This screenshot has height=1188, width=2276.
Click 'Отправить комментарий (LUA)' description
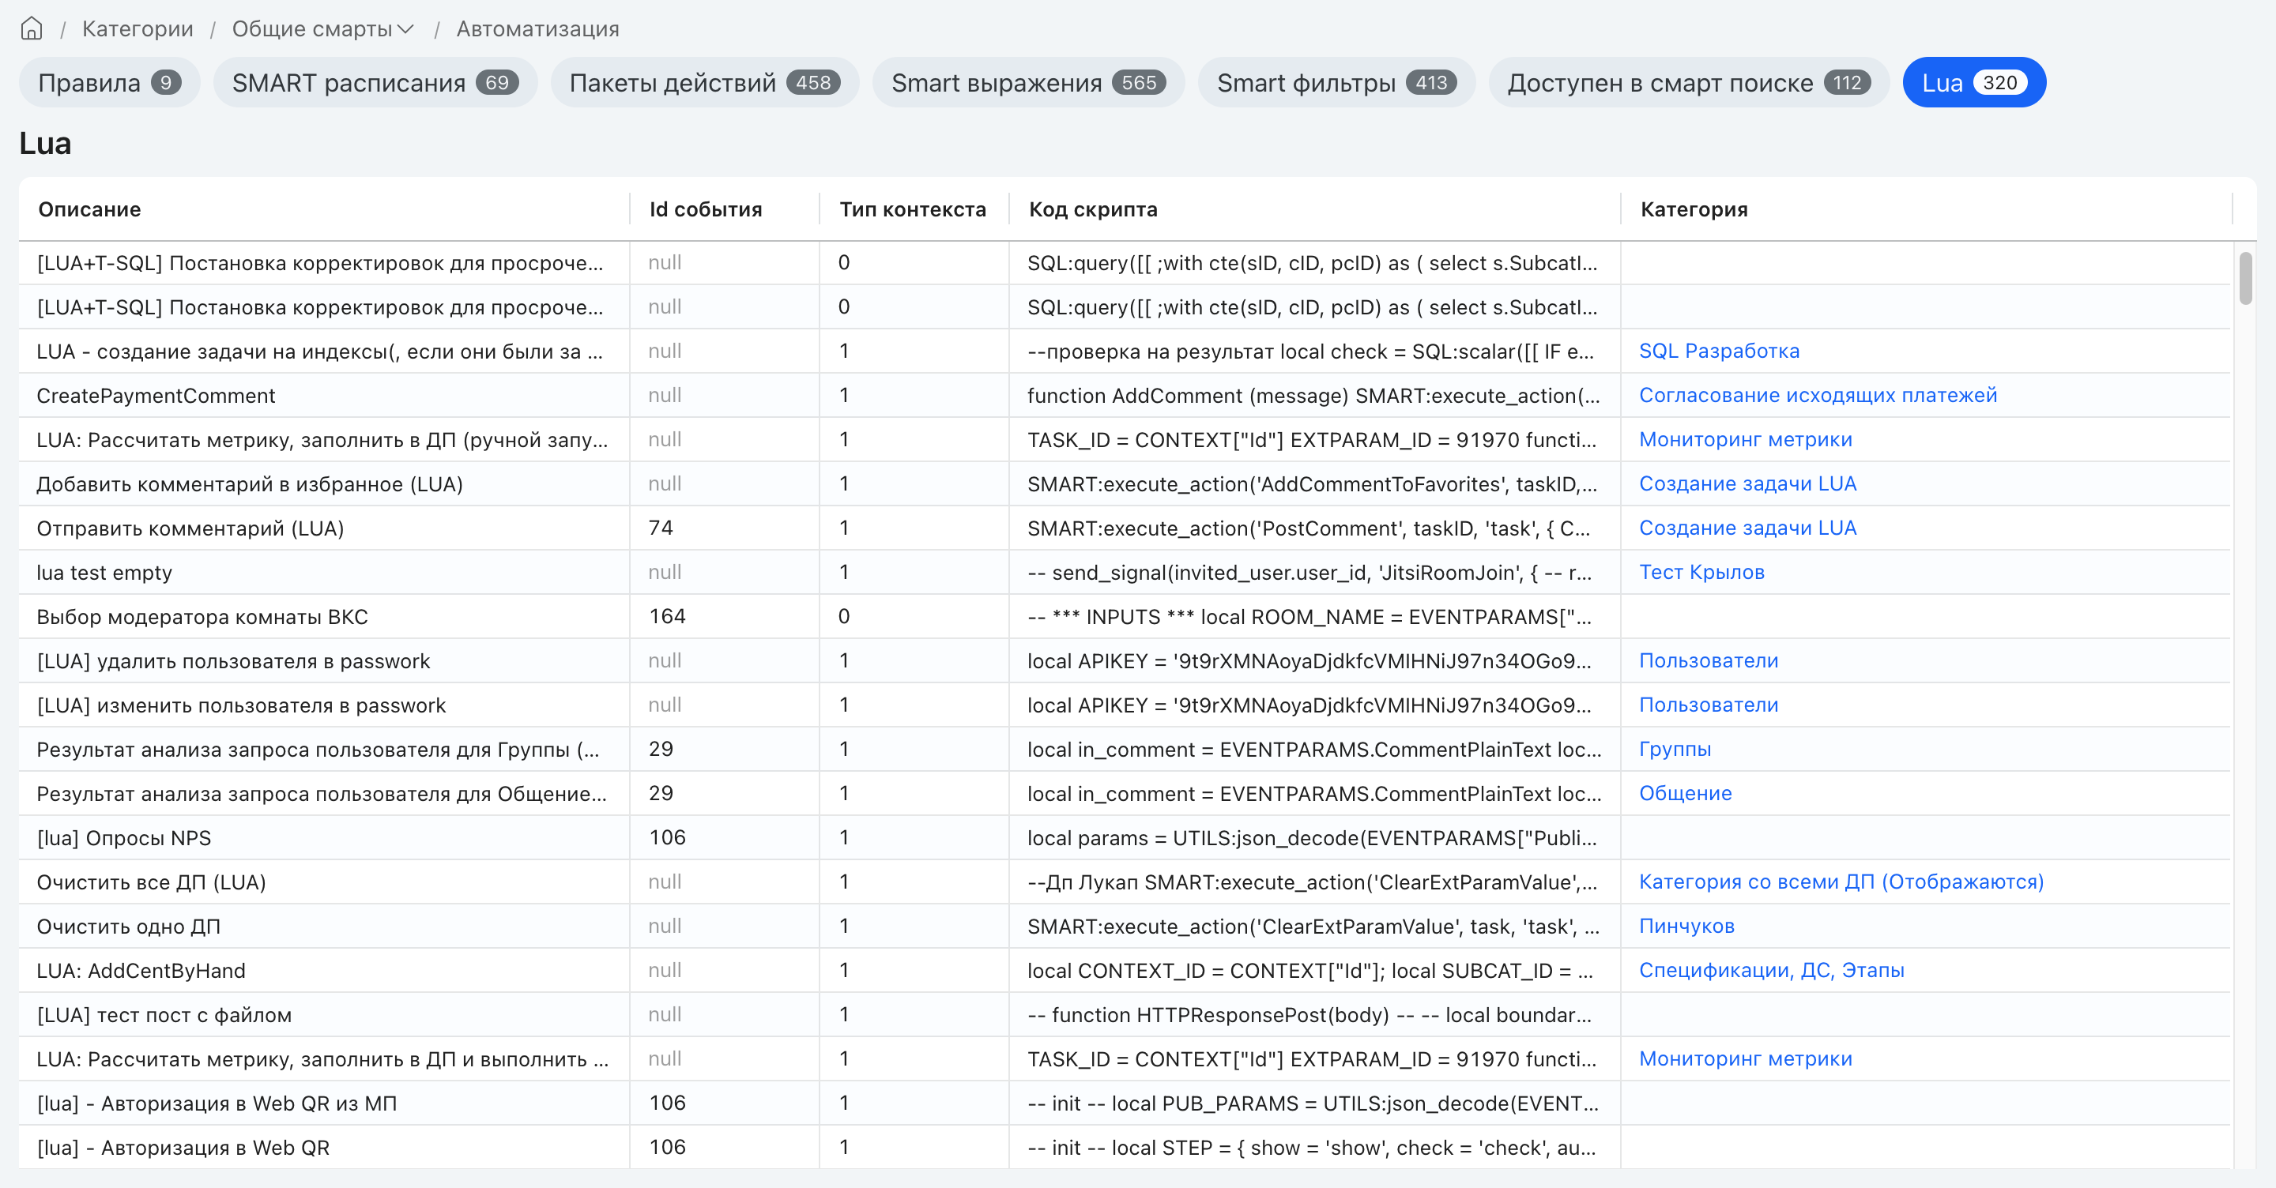coord(190,528)
